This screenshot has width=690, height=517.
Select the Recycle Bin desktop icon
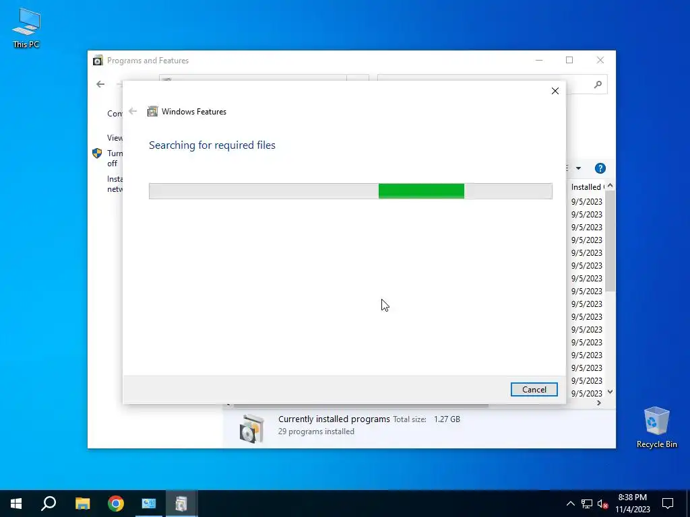tap(656, 427)
